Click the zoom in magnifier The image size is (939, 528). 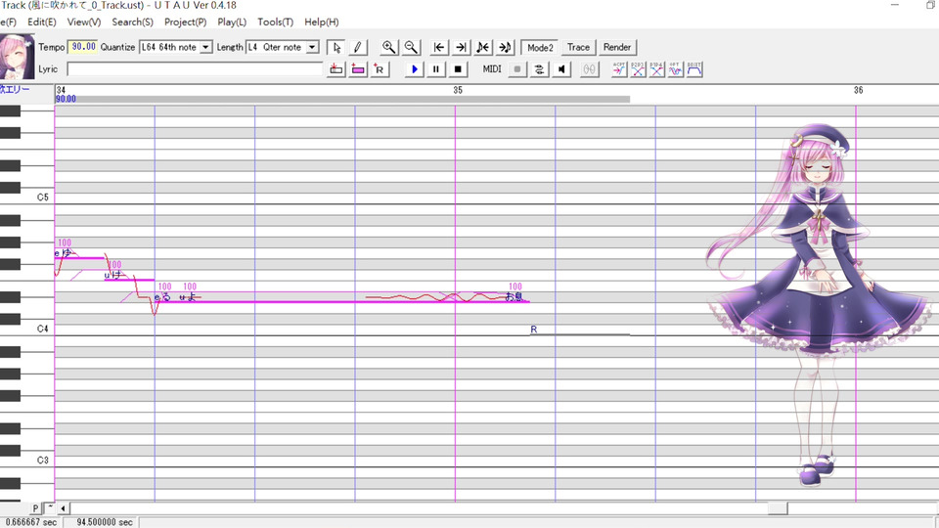click(388, 47)
